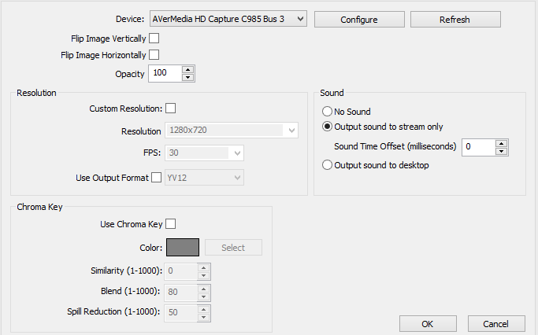Decrease Opacity with the down arrow
Image resolution: width=538 pixels, height=335 pixels.
pyautogui.click(x=187, y=77)
